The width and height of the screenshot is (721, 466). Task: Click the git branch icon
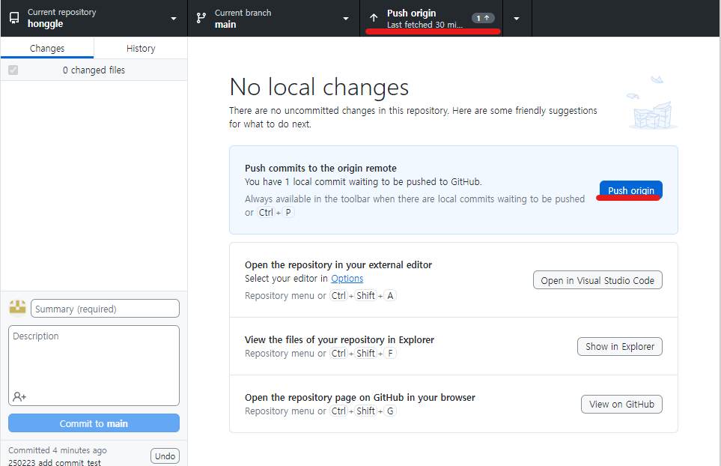[201, 18]
